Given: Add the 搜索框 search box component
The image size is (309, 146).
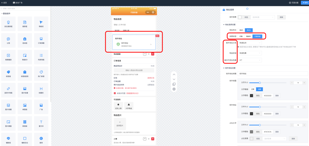Looking at the screenshot, I should tap(25, 24).
